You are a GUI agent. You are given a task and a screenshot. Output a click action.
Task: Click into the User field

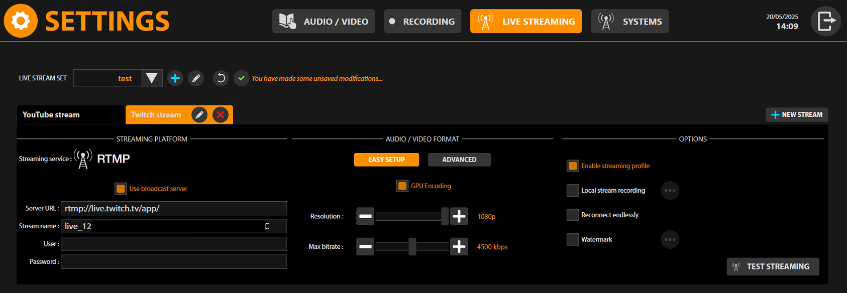click(x=174, y=244)
